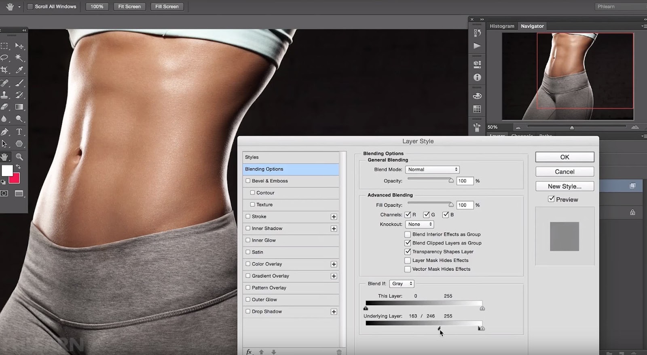Select Styles in Layer Style list

point(291,157)
